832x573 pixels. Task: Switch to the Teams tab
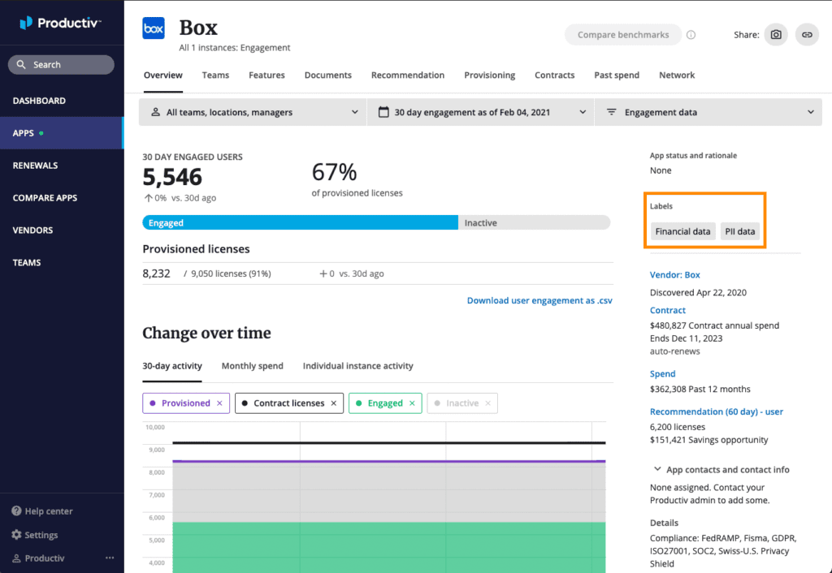pyautogui.click(x=215, y=75)
